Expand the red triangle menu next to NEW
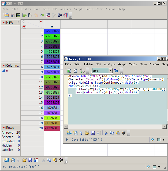The width and height of the screenshot is (168, 171). [x=3, y=23]
